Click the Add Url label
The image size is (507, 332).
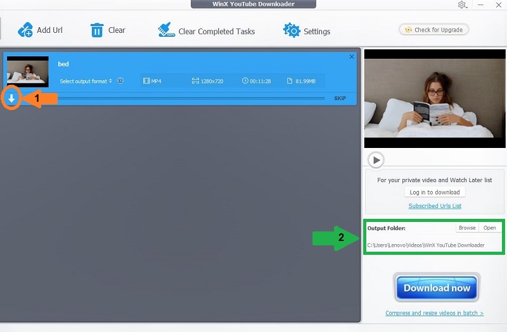[49, 30]
